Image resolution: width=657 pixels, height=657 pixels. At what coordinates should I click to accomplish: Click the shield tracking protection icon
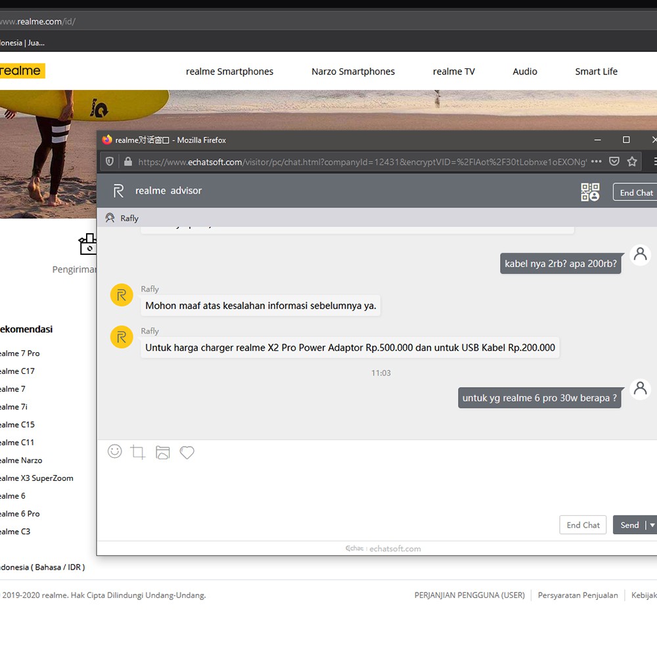(x=110, y=162)
